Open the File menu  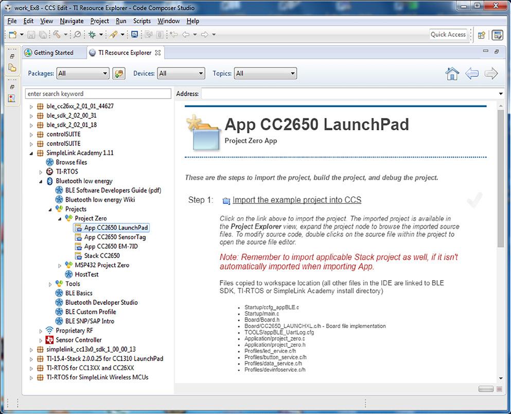12,21
